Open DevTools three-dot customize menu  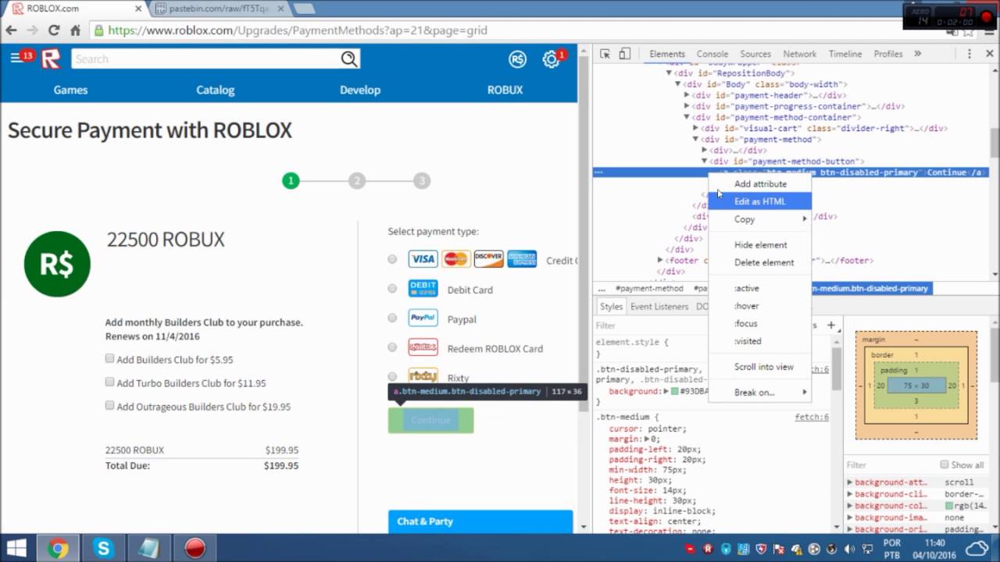point(970,54)
